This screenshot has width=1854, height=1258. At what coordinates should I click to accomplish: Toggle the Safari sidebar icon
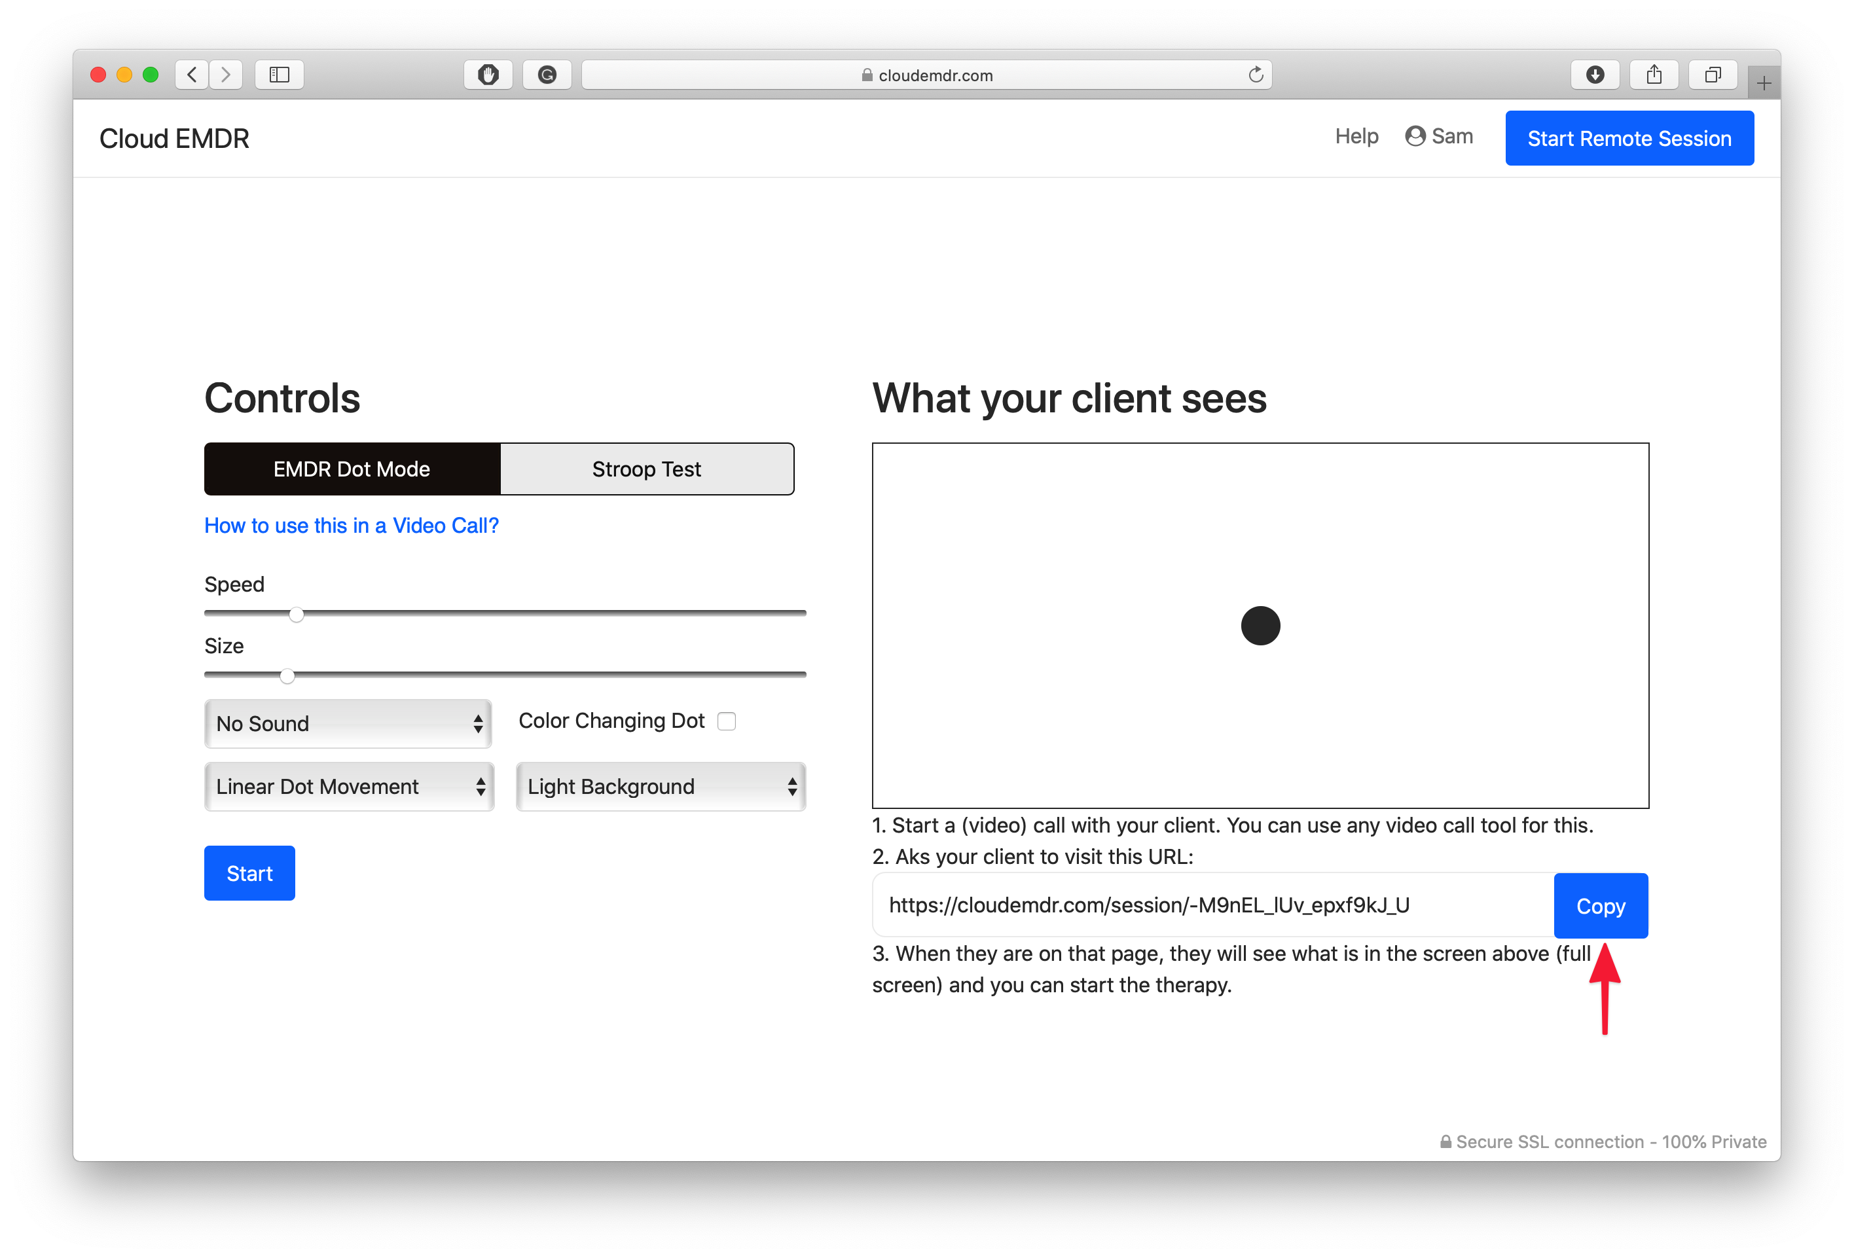pyautogui.click(x=280, y=75)
